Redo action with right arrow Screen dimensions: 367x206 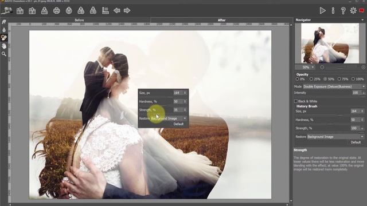(x=127, y=10)
